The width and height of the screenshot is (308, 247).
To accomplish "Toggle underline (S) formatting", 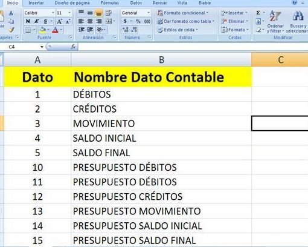I will click(45, 21).
